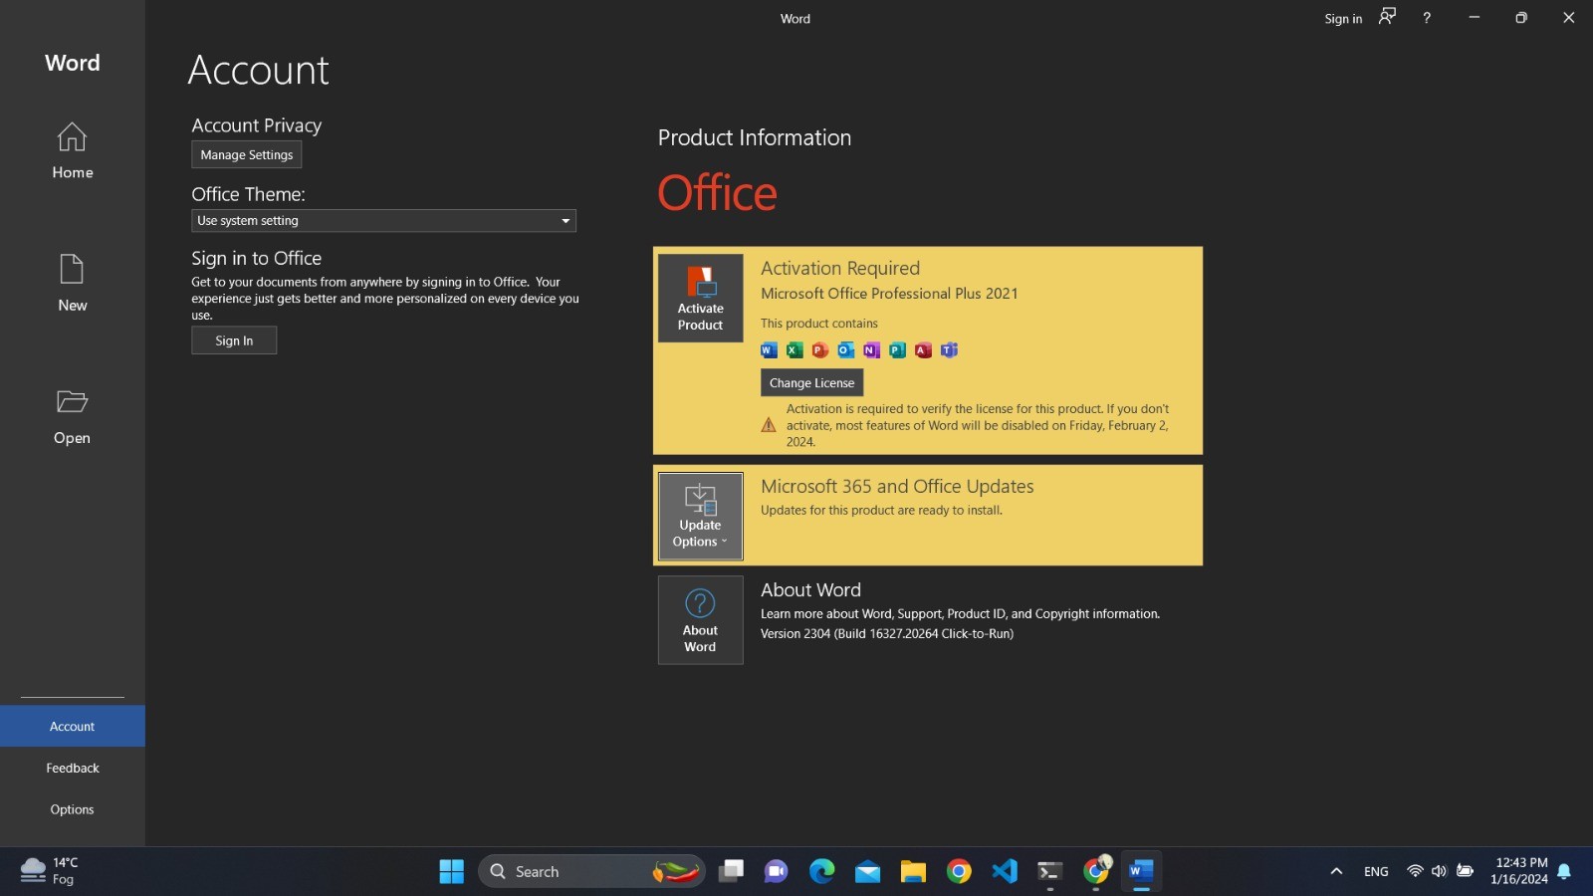This screenshot has height=896, width=1593.
Task: Go to the Home page in sidebar
Action: tap(72, 151)
